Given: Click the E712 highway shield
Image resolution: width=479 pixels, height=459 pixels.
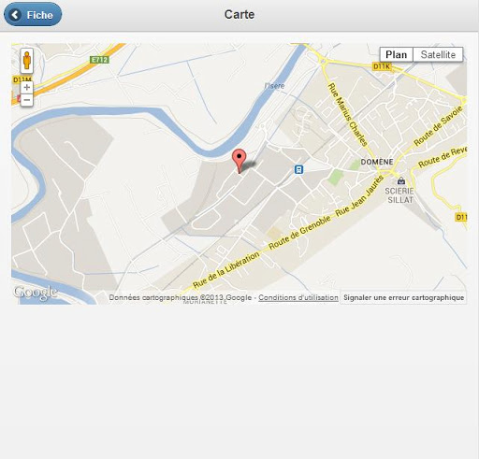Looking at the screenshot, I should click(99, 60).
